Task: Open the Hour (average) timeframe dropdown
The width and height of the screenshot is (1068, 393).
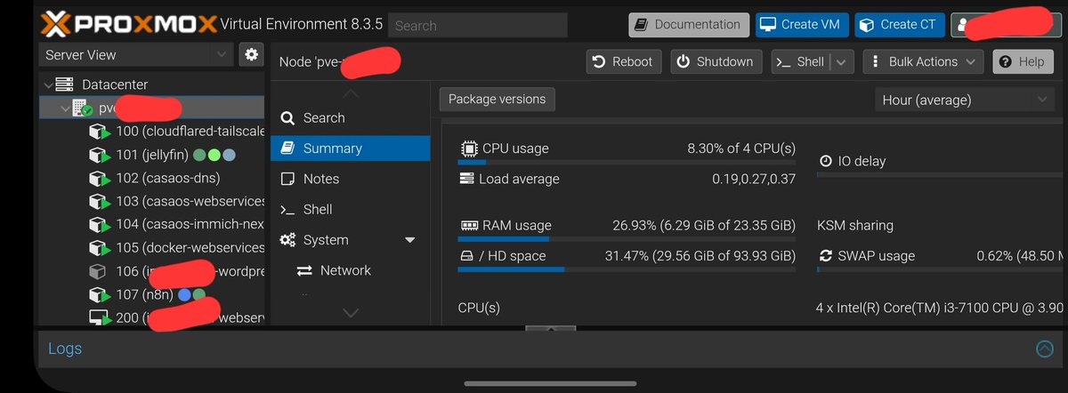Action: coord(965,100)
